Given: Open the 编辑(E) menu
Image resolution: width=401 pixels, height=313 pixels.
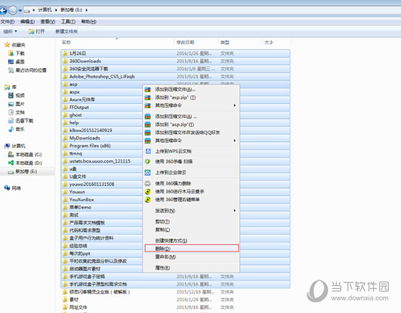Looking at the screenshot, I should (x=27, y=22).
